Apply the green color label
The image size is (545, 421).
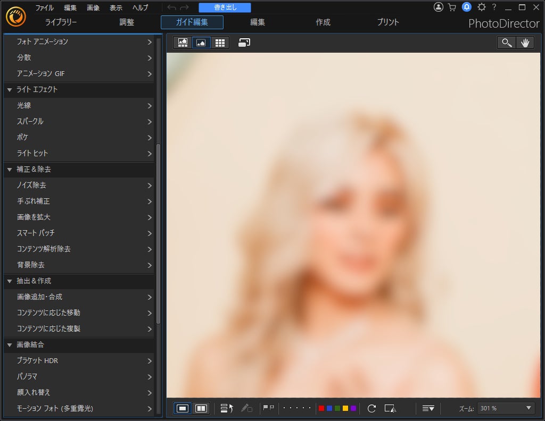click(337, 408)
